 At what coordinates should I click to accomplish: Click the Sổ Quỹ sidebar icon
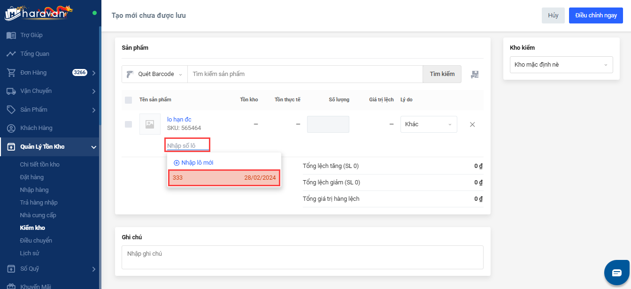pos(11,269)
